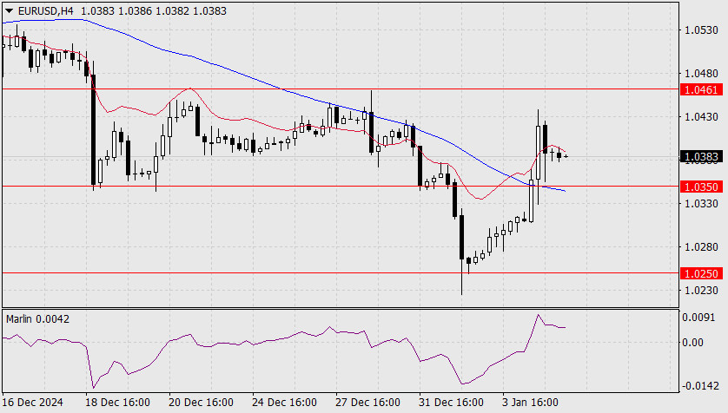Select the 1.0530 price scale value
728x413 pixels.
click(701, 30)
